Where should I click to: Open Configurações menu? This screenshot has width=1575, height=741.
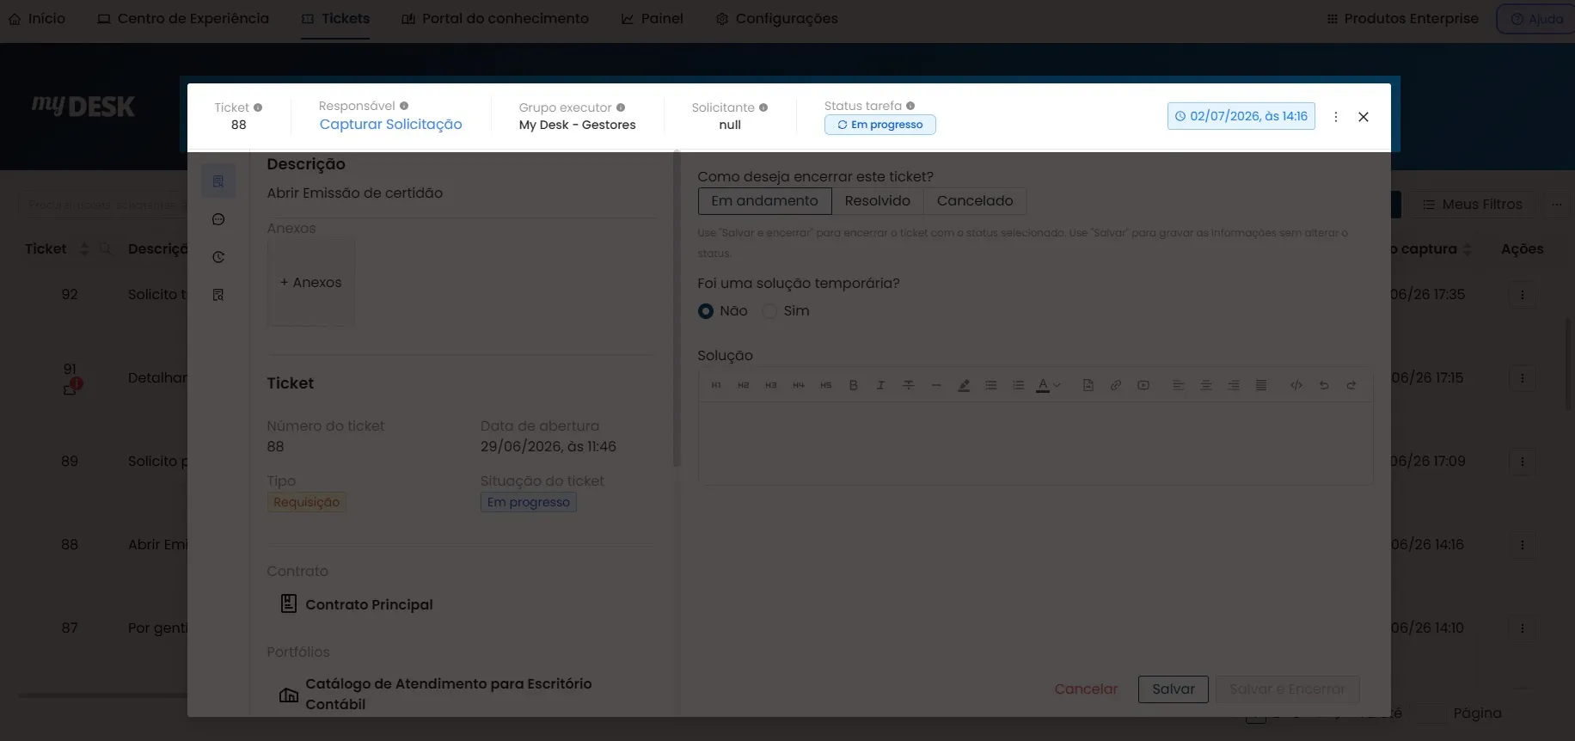coord(777,19)
